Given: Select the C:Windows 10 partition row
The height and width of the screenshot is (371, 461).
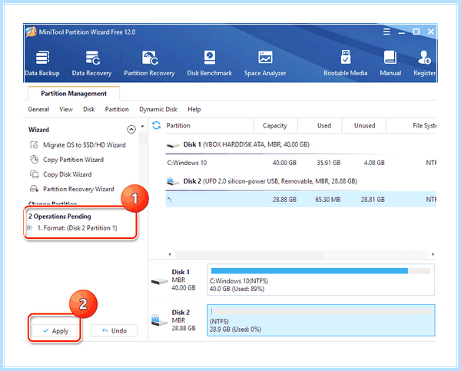Looking at the screenshot, I should point(300,163).
